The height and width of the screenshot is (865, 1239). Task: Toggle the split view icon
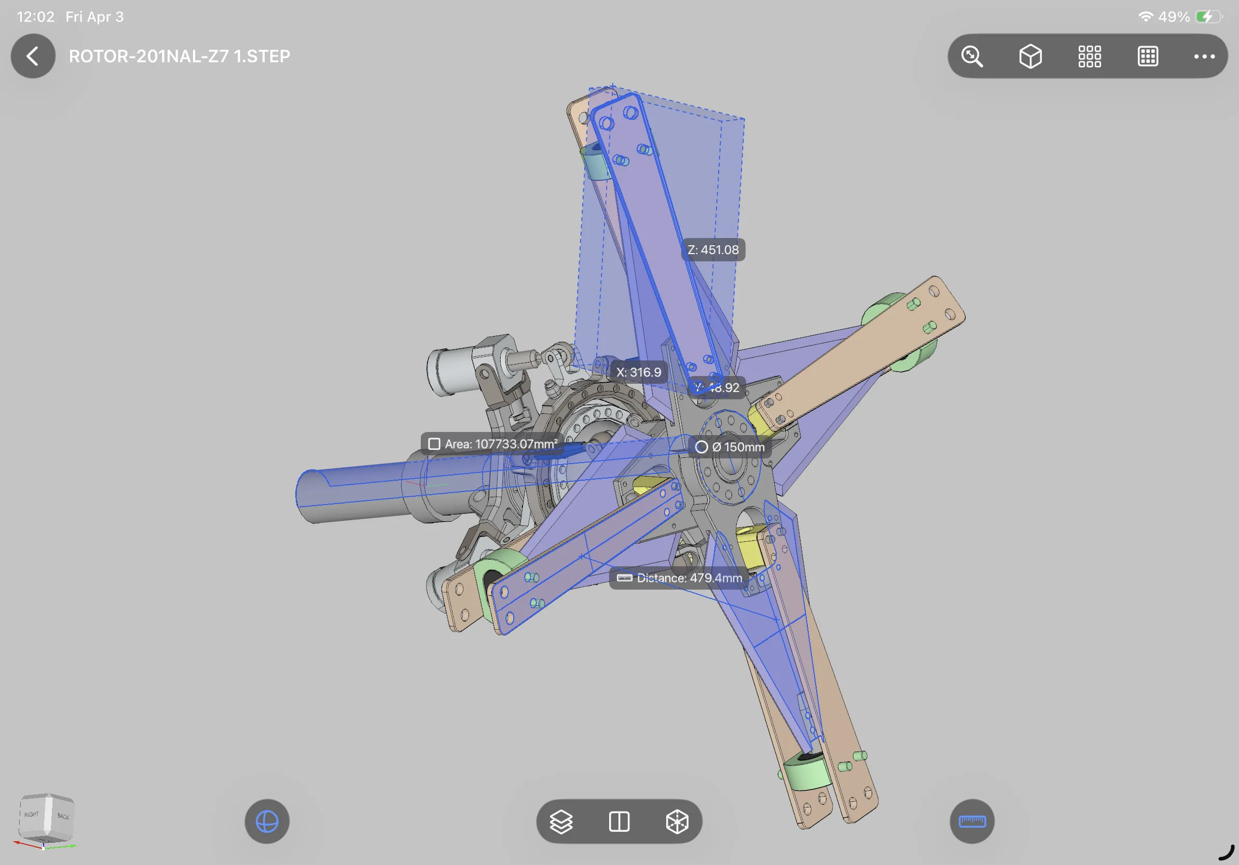pos(619,821)
